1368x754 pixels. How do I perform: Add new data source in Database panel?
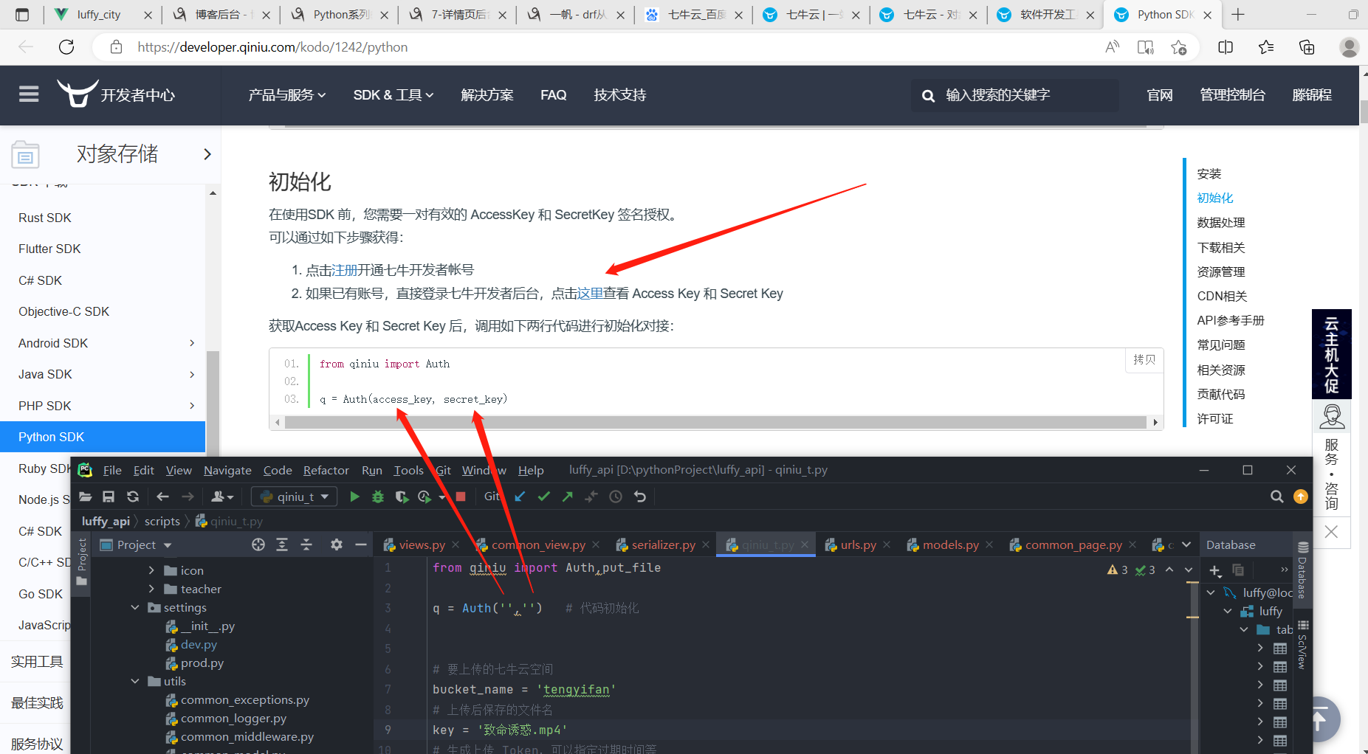click(1215, 570)
